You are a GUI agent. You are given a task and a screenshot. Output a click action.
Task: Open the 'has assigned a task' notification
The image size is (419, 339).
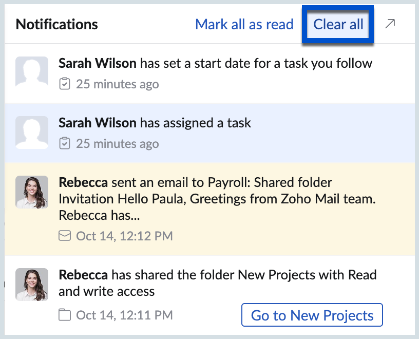[155, 123]
